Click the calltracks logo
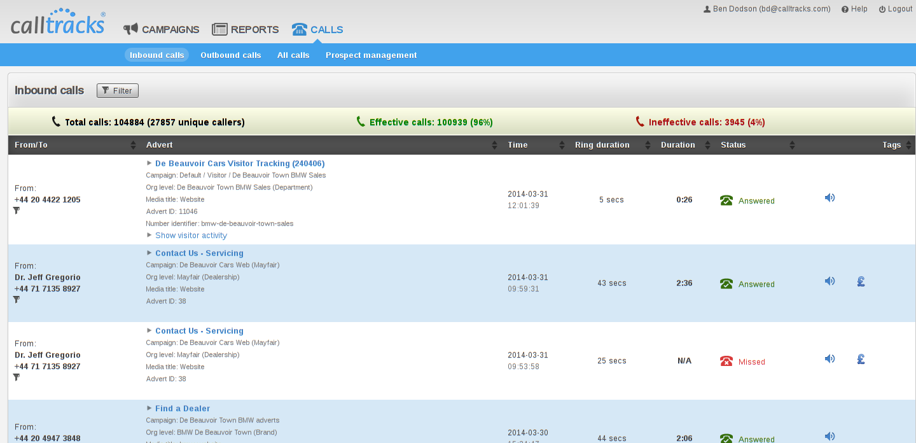The image size is (916, 443). (x=58, y=22)
